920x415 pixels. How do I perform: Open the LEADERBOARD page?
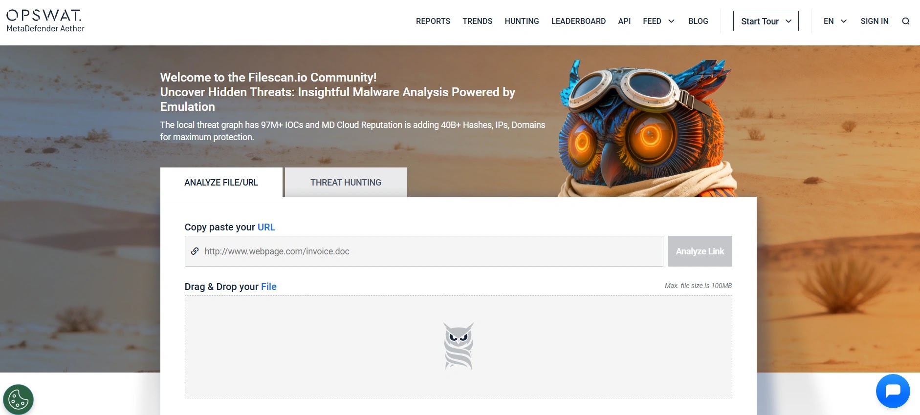coord(578,21)
